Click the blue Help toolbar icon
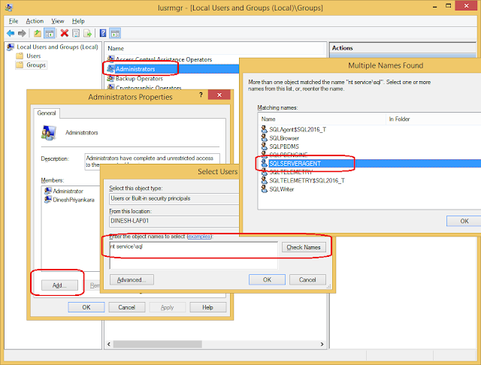The width and height of the screenshot is (481, 365). click(103, 33)
